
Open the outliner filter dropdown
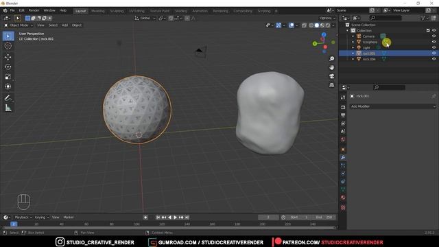[425, 18]
